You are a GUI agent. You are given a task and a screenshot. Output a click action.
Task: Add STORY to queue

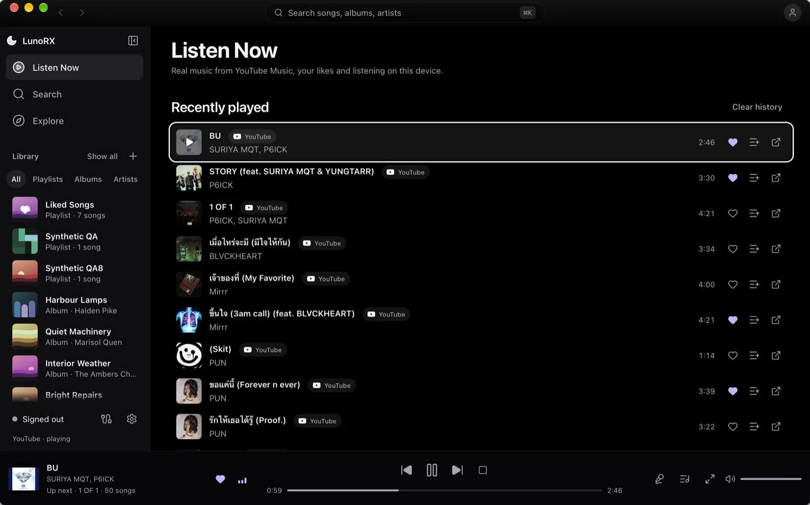754,178
